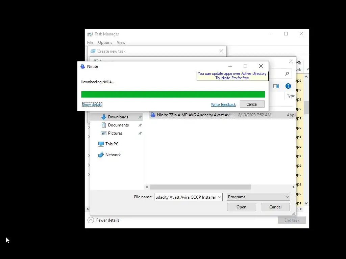This screenshot has width=346, height=259.
Task: Click the file date 8/13/2023 7:52 AM
Action: (x=255, y=115)
